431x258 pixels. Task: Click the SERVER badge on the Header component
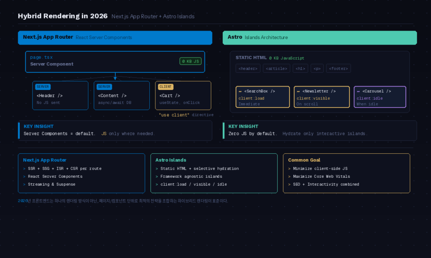(x=43, y=87)
